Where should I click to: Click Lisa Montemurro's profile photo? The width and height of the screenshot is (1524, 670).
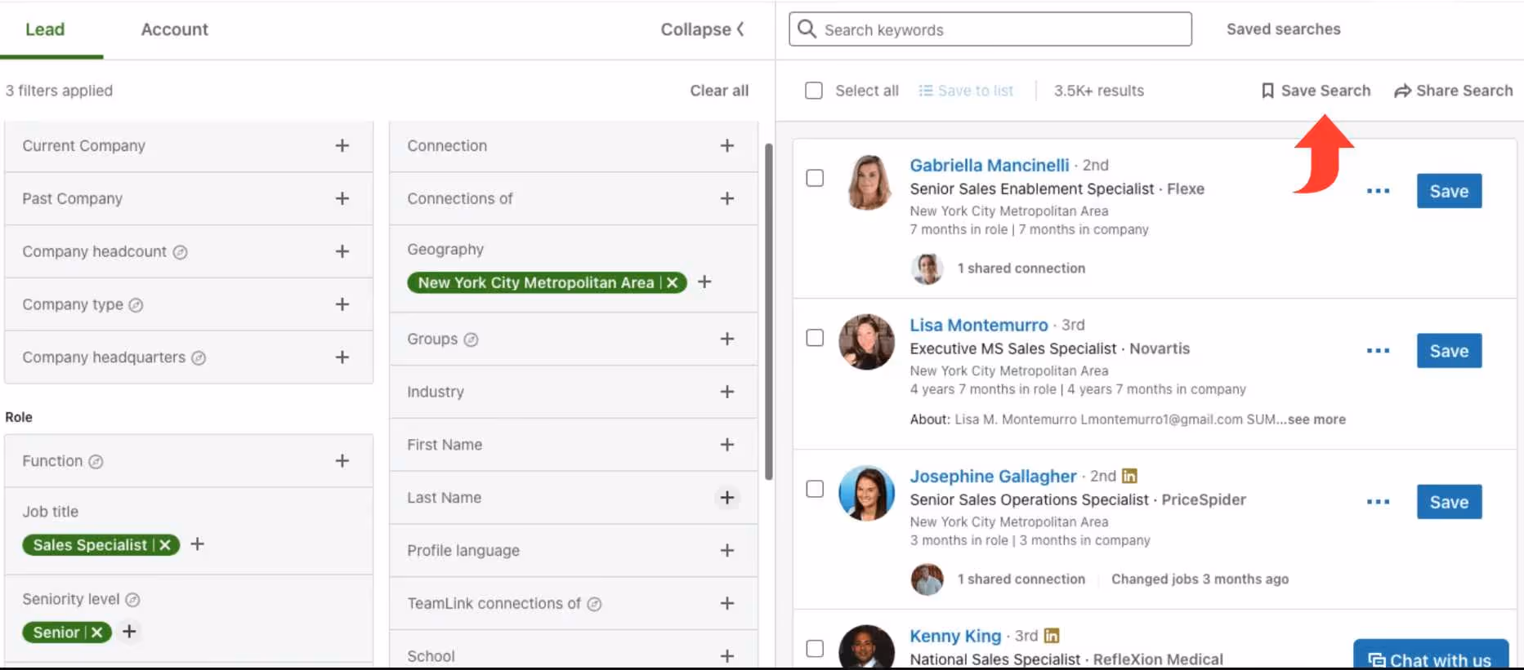[867, 342]
